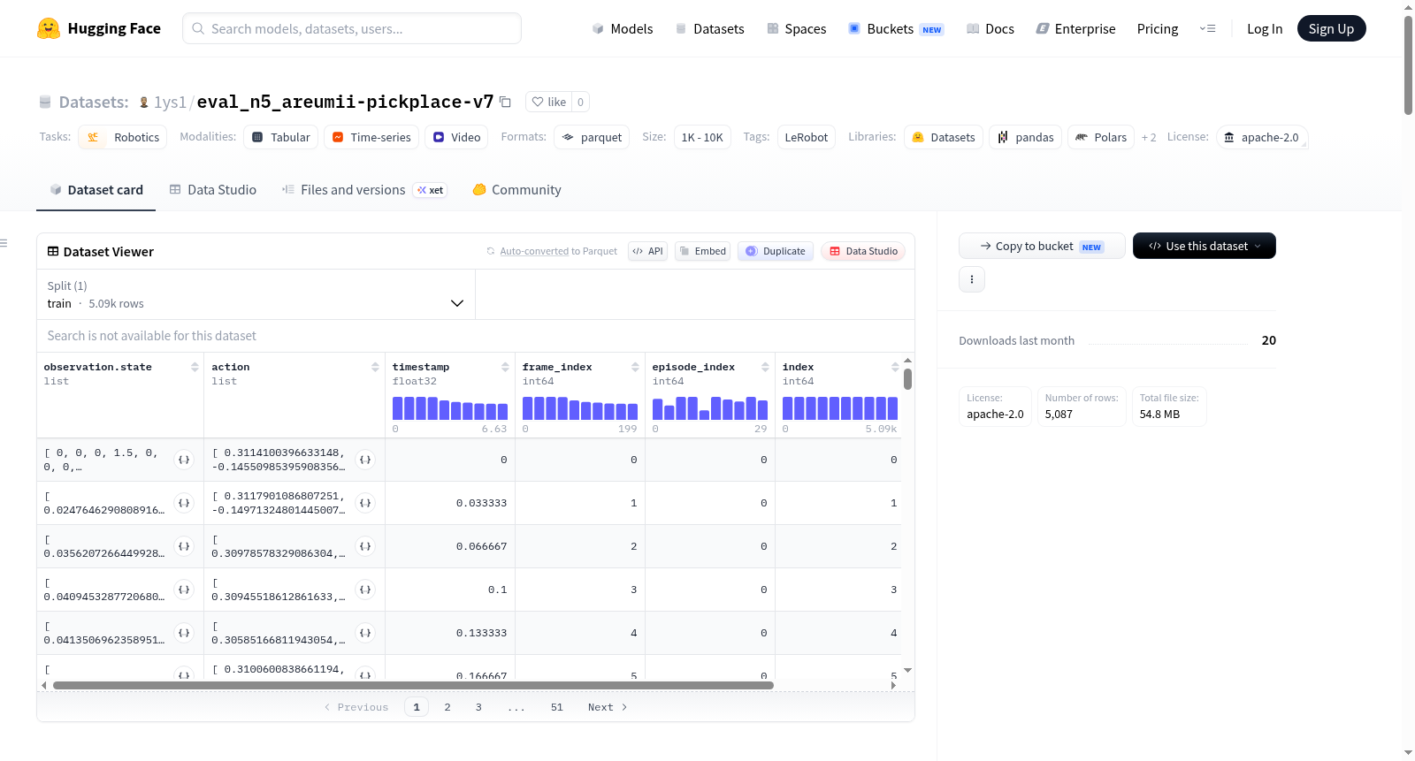Open Datasets in top navigation

[709, 29]
